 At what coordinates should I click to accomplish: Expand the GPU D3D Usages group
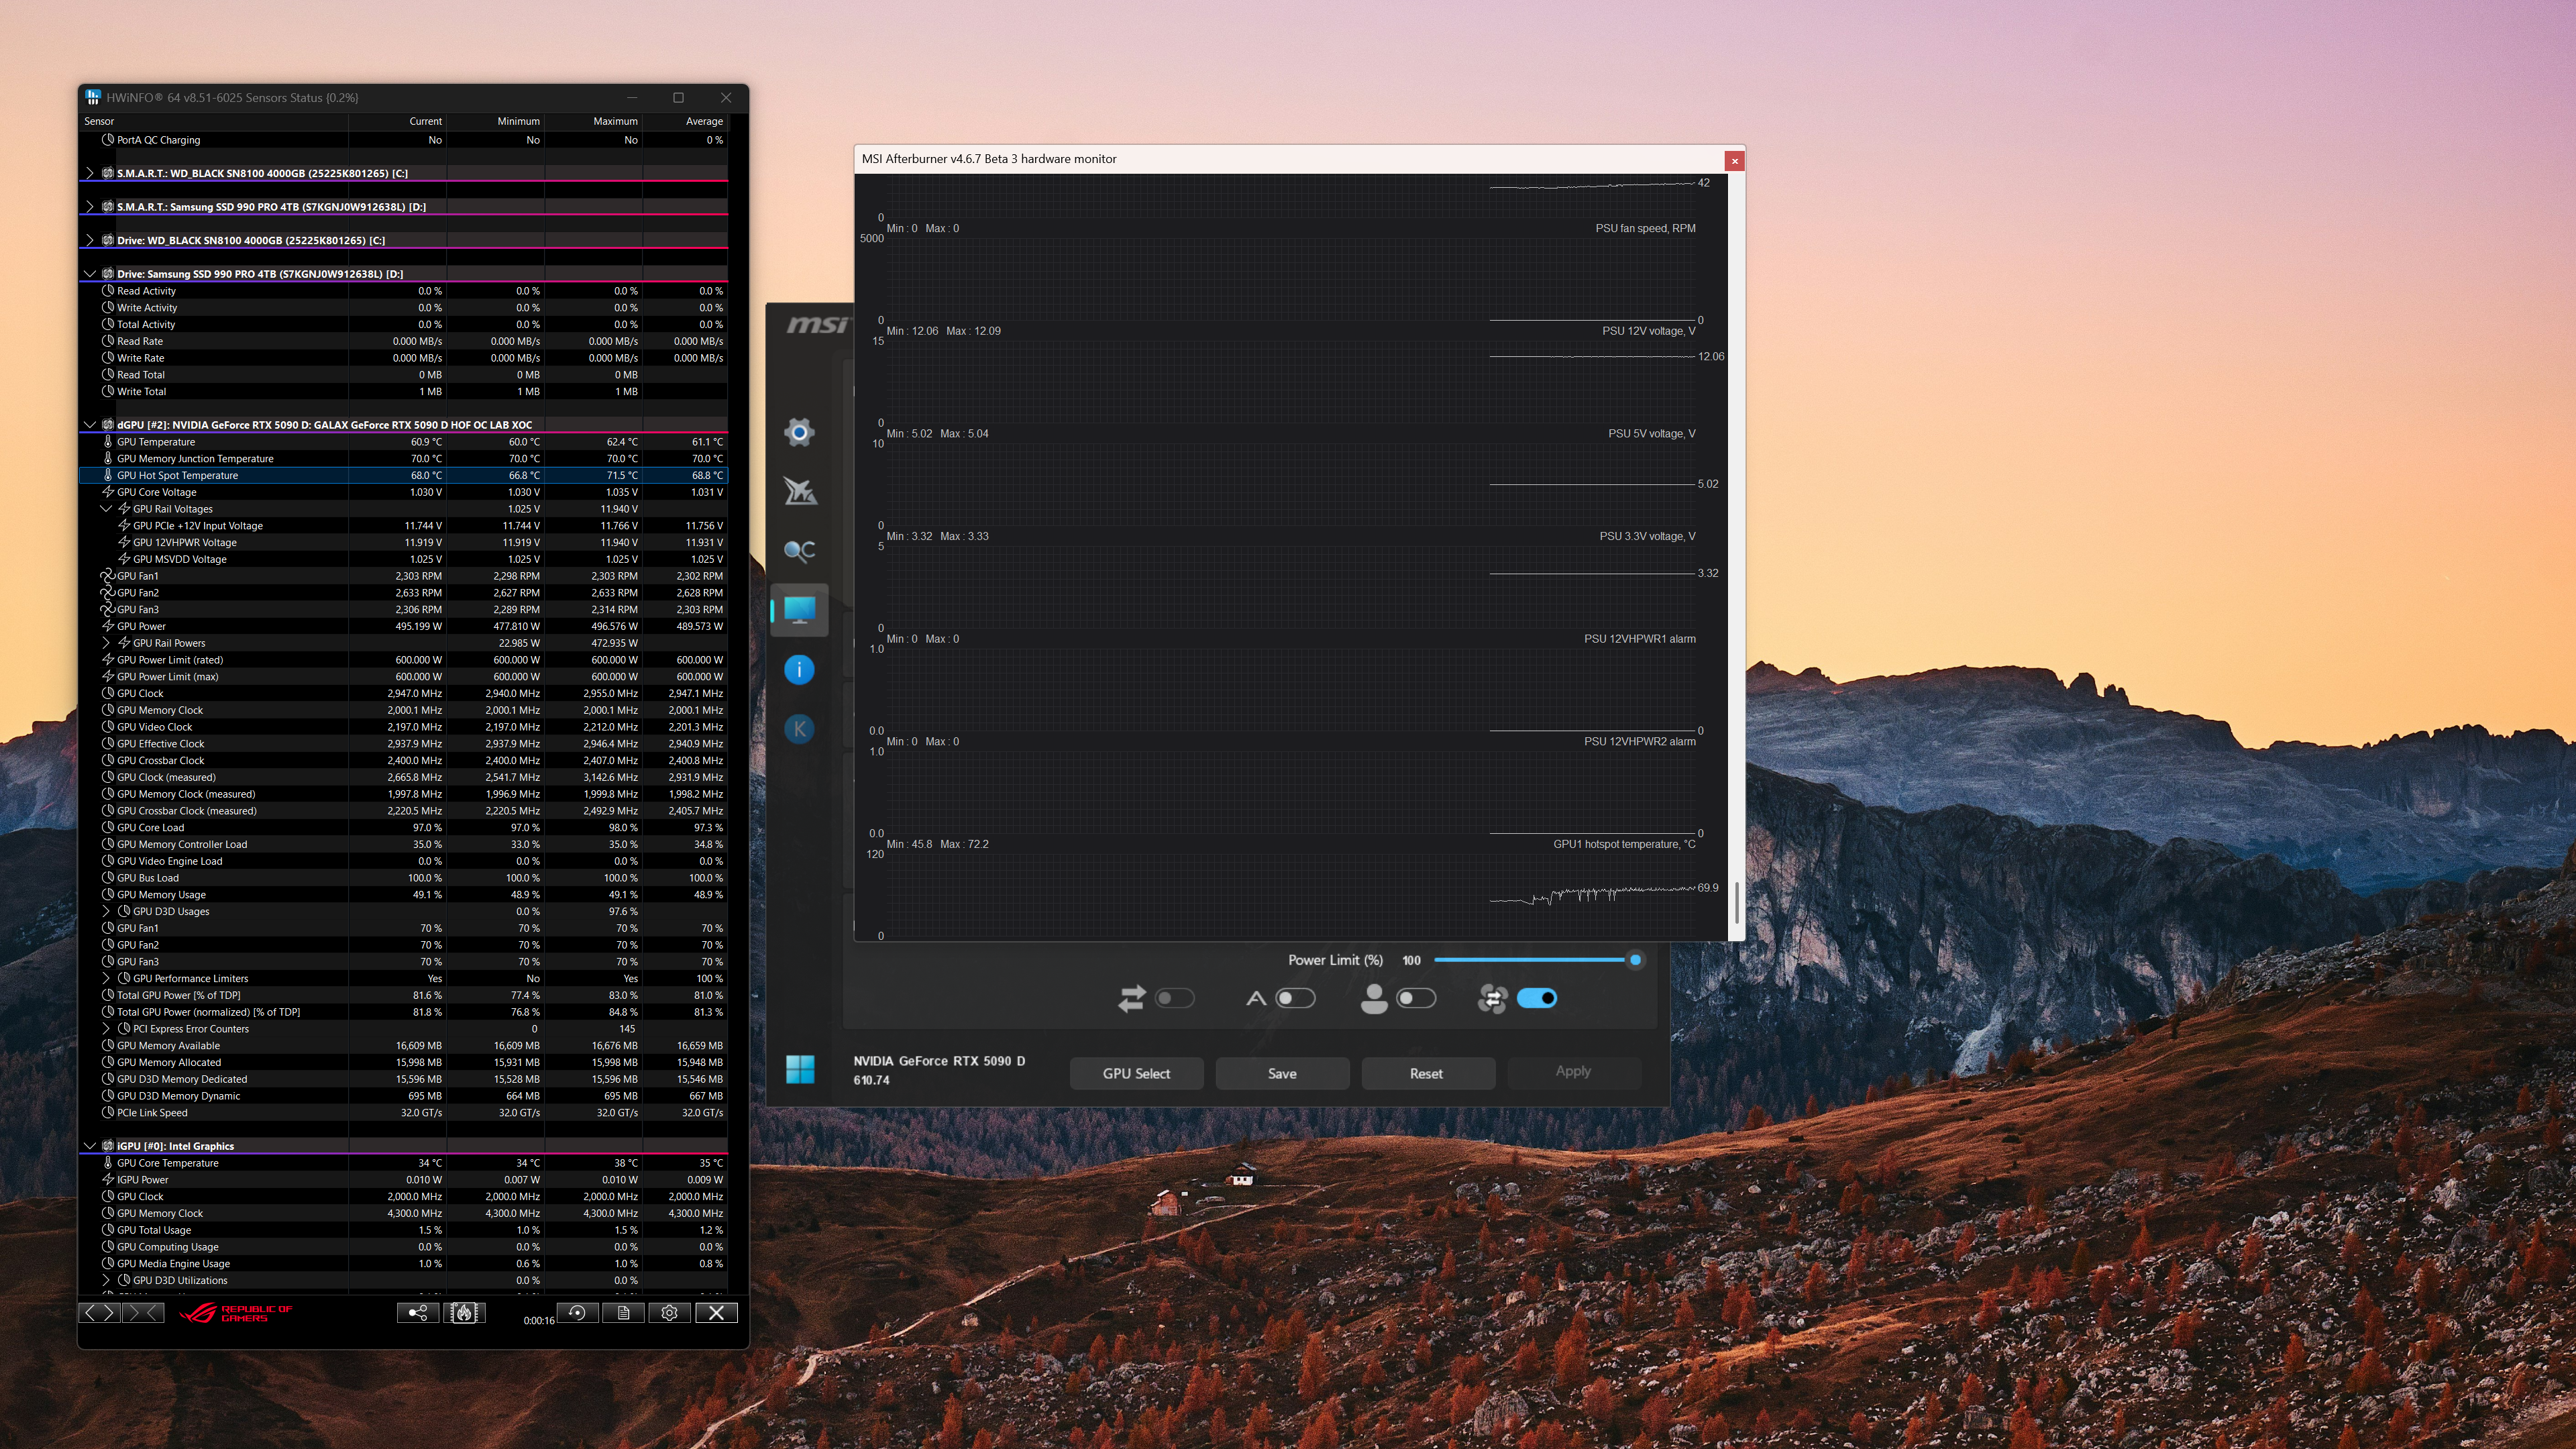(106, 911)
